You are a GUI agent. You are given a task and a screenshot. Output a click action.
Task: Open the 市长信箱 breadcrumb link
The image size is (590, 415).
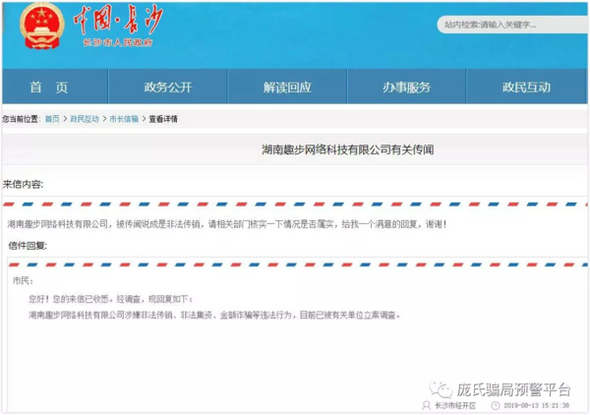point(124,119)
